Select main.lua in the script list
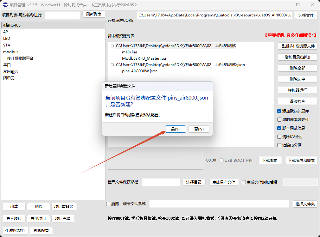Viewport: 320px width, 237px height. click(x=130, y=52)
